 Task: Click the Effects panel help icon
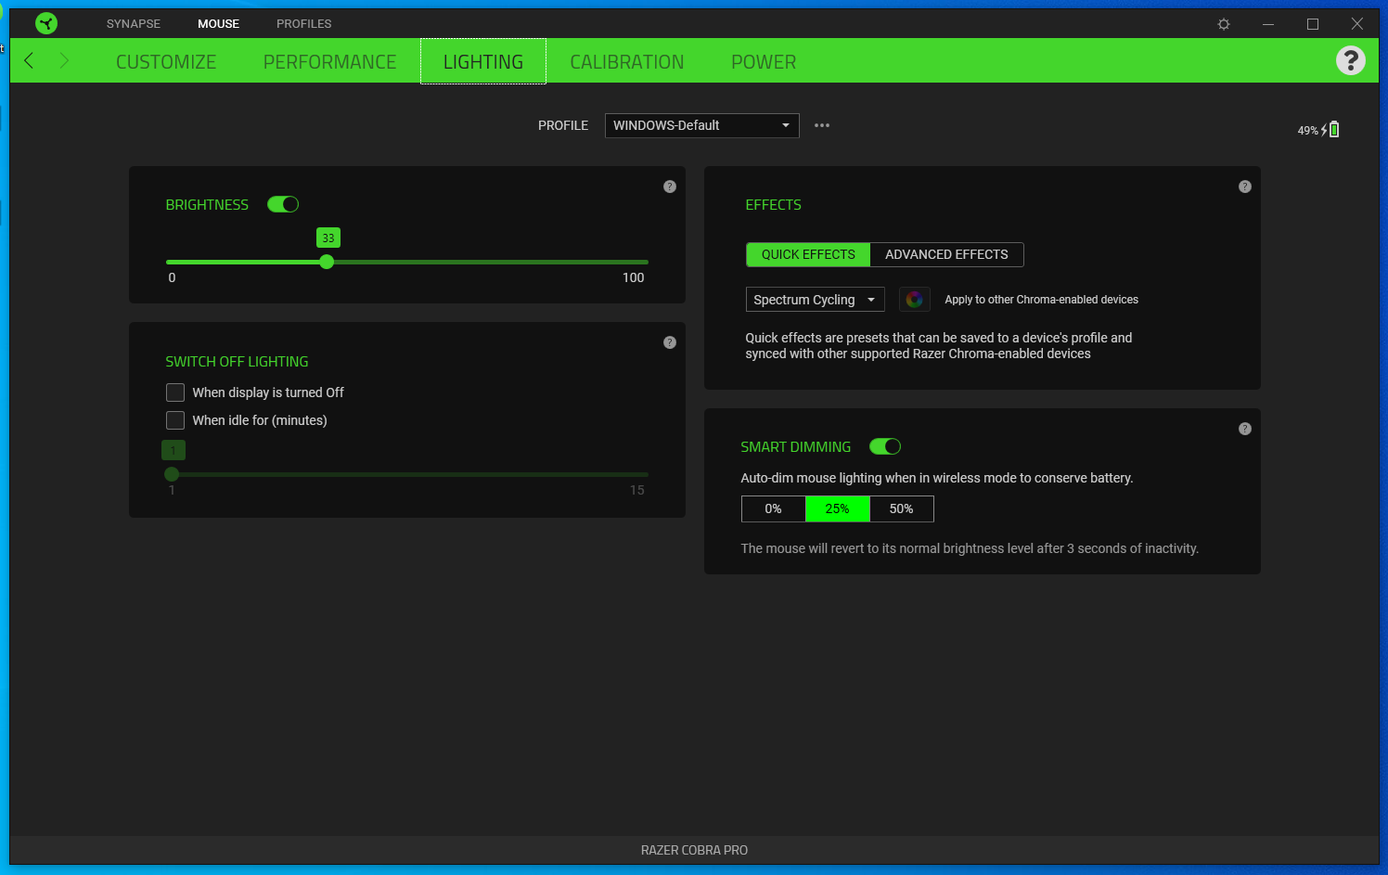click(x=1245, y=187)
